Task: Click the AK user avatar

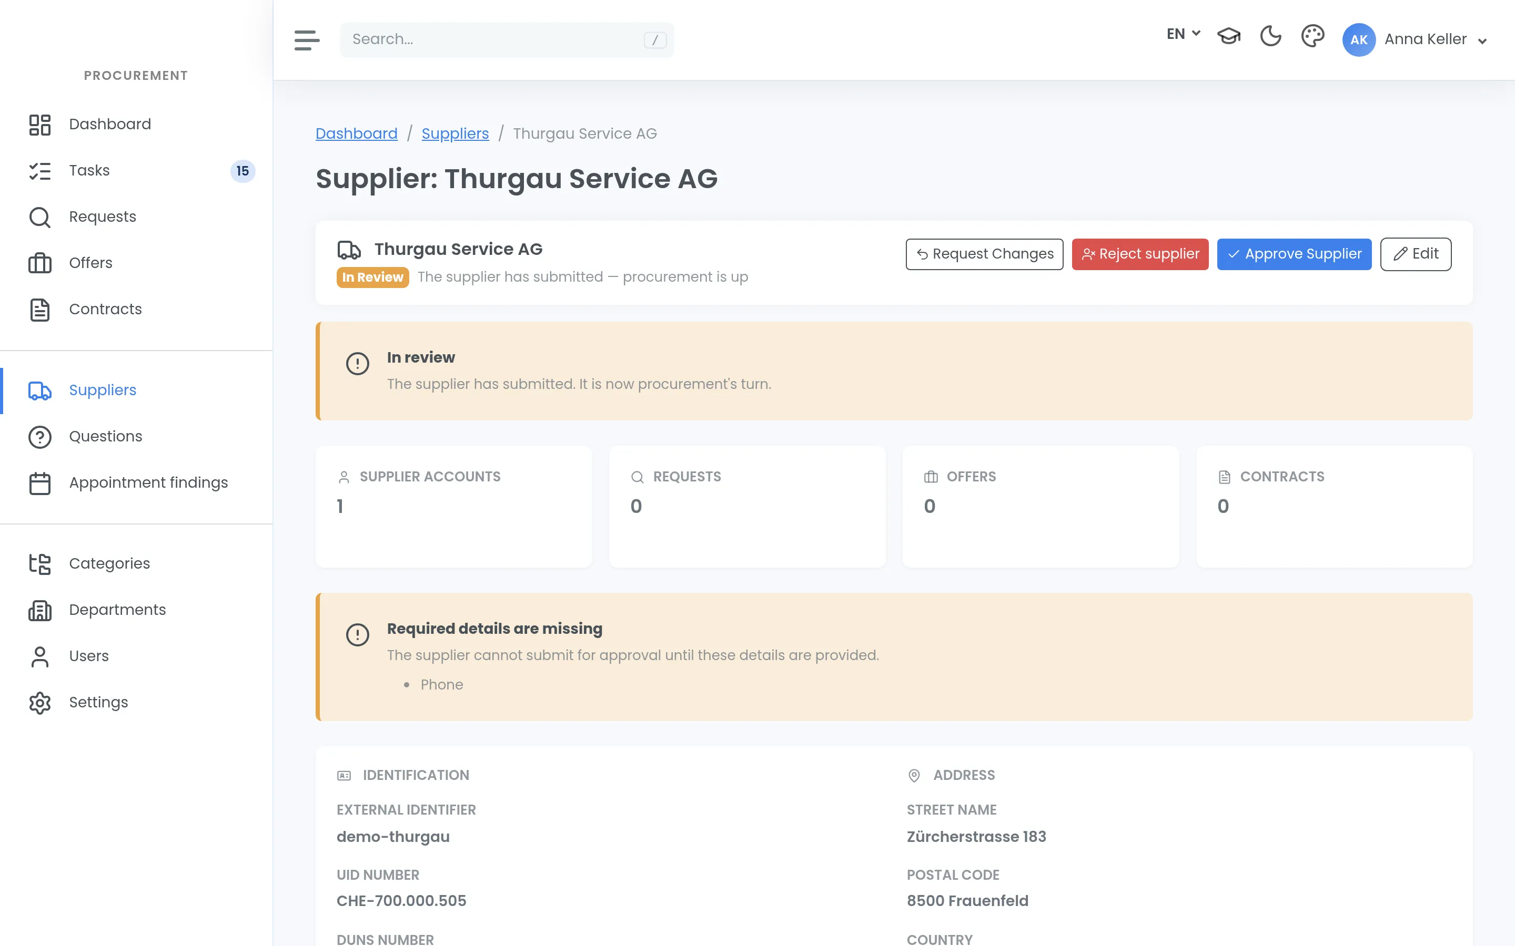Action: pyautogui.click(x=1358, y=40)
